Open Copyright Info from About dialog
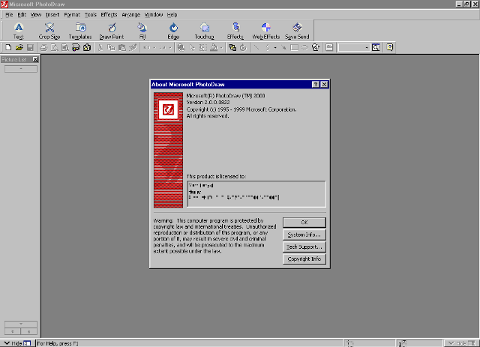 pyautogui.click(x=304, y=259)
